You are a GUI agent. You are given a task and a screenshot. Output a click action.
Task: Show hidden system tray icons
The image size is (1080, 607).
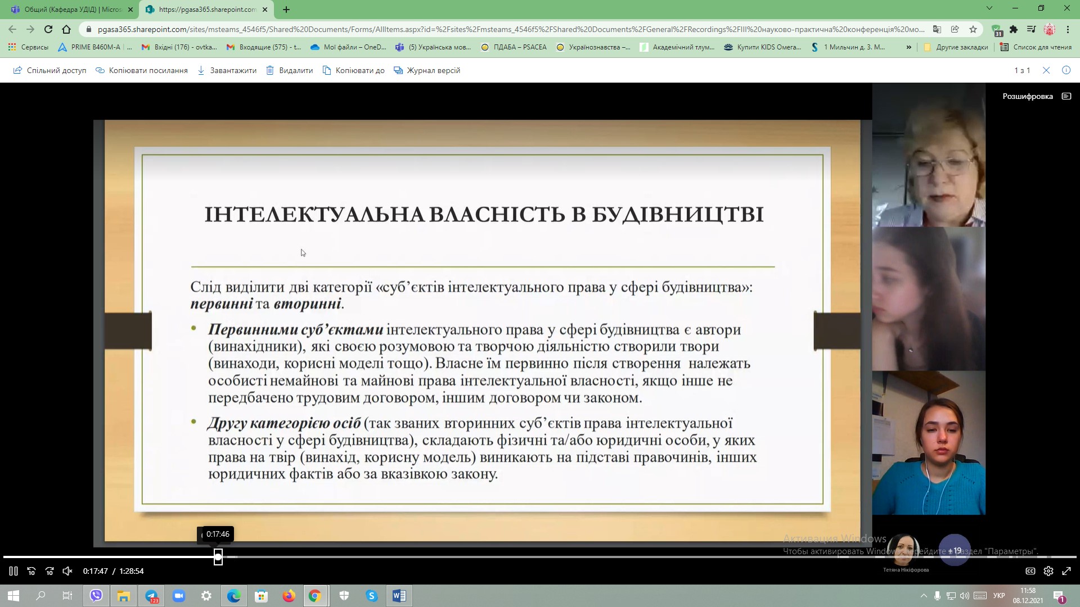[x=924, y=596]
